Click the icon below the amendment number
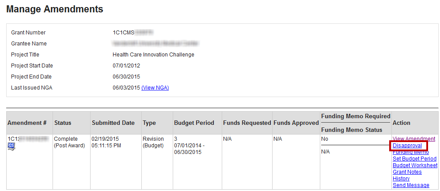The height and width of the screenshot is (191, 440). tap(11, 146)
